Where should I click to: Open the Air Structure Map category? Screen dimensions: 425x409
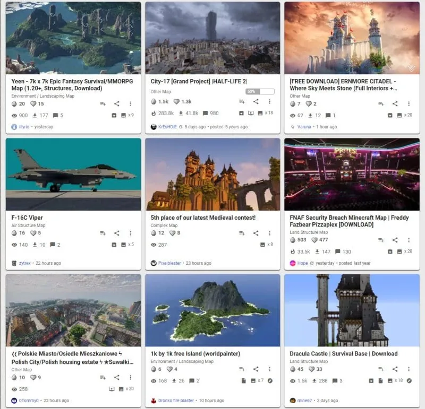point(28,225)
